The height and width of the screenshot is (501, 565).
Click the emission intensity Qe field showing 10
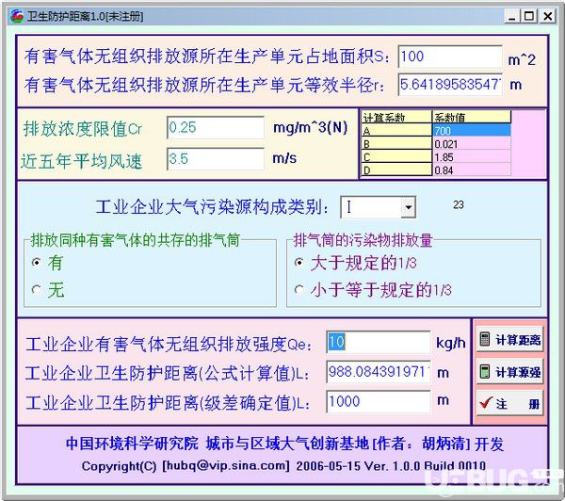(379, 342)
